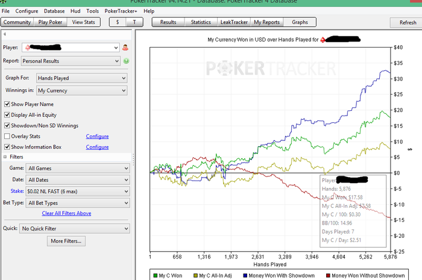Click Clear All Filters Above link
Screen dimensions: 422x280
pos(66,213)
